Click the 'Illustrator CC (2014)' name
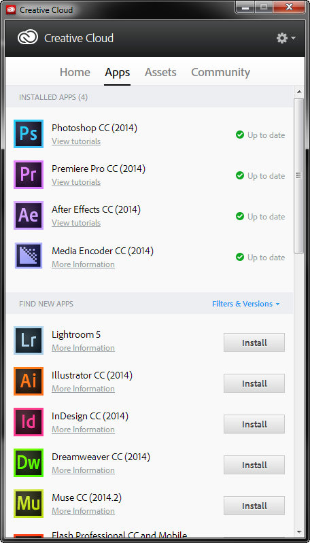This screenshot has height=543, width=310. (92, 375)
